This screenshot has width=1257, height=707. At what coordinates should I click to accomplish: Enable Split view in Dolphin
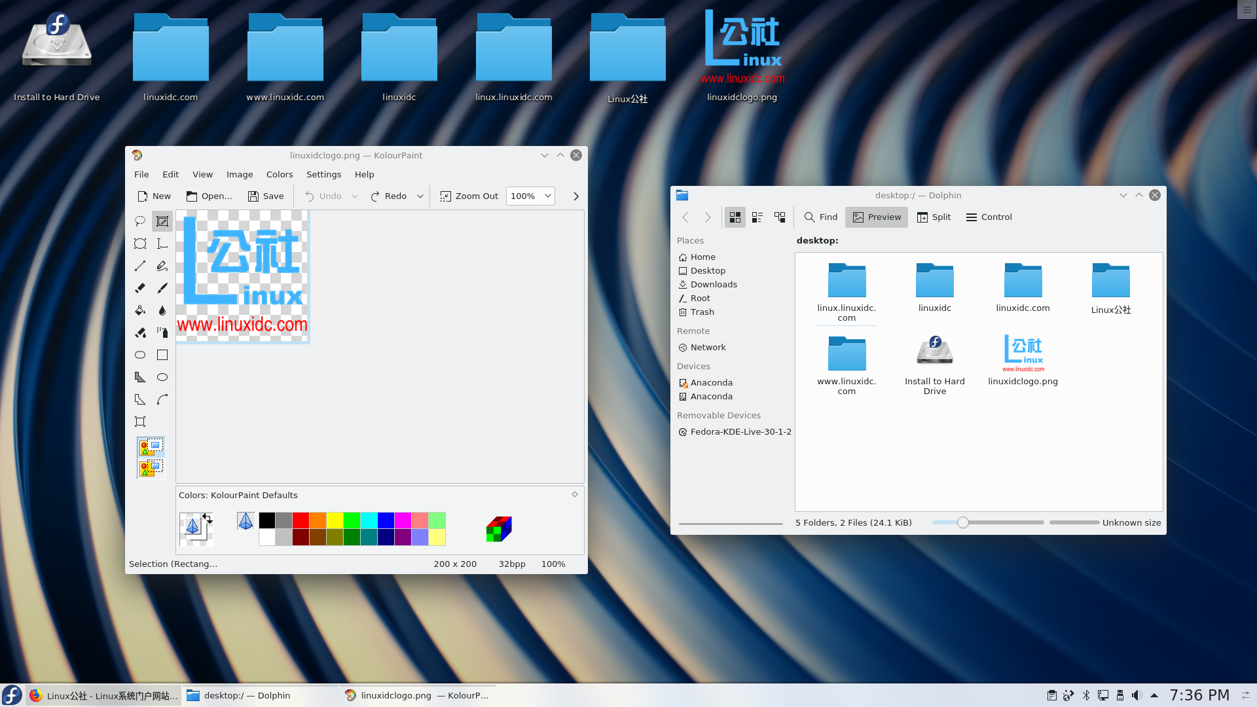(934, 217)
